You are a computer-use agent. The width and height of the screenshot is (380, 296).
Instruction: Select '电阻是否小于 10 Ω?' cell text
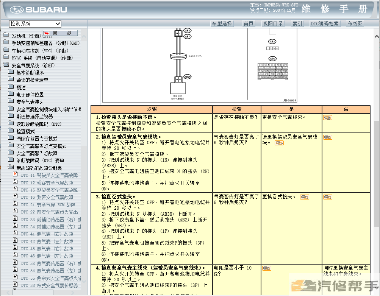(232, 271)
